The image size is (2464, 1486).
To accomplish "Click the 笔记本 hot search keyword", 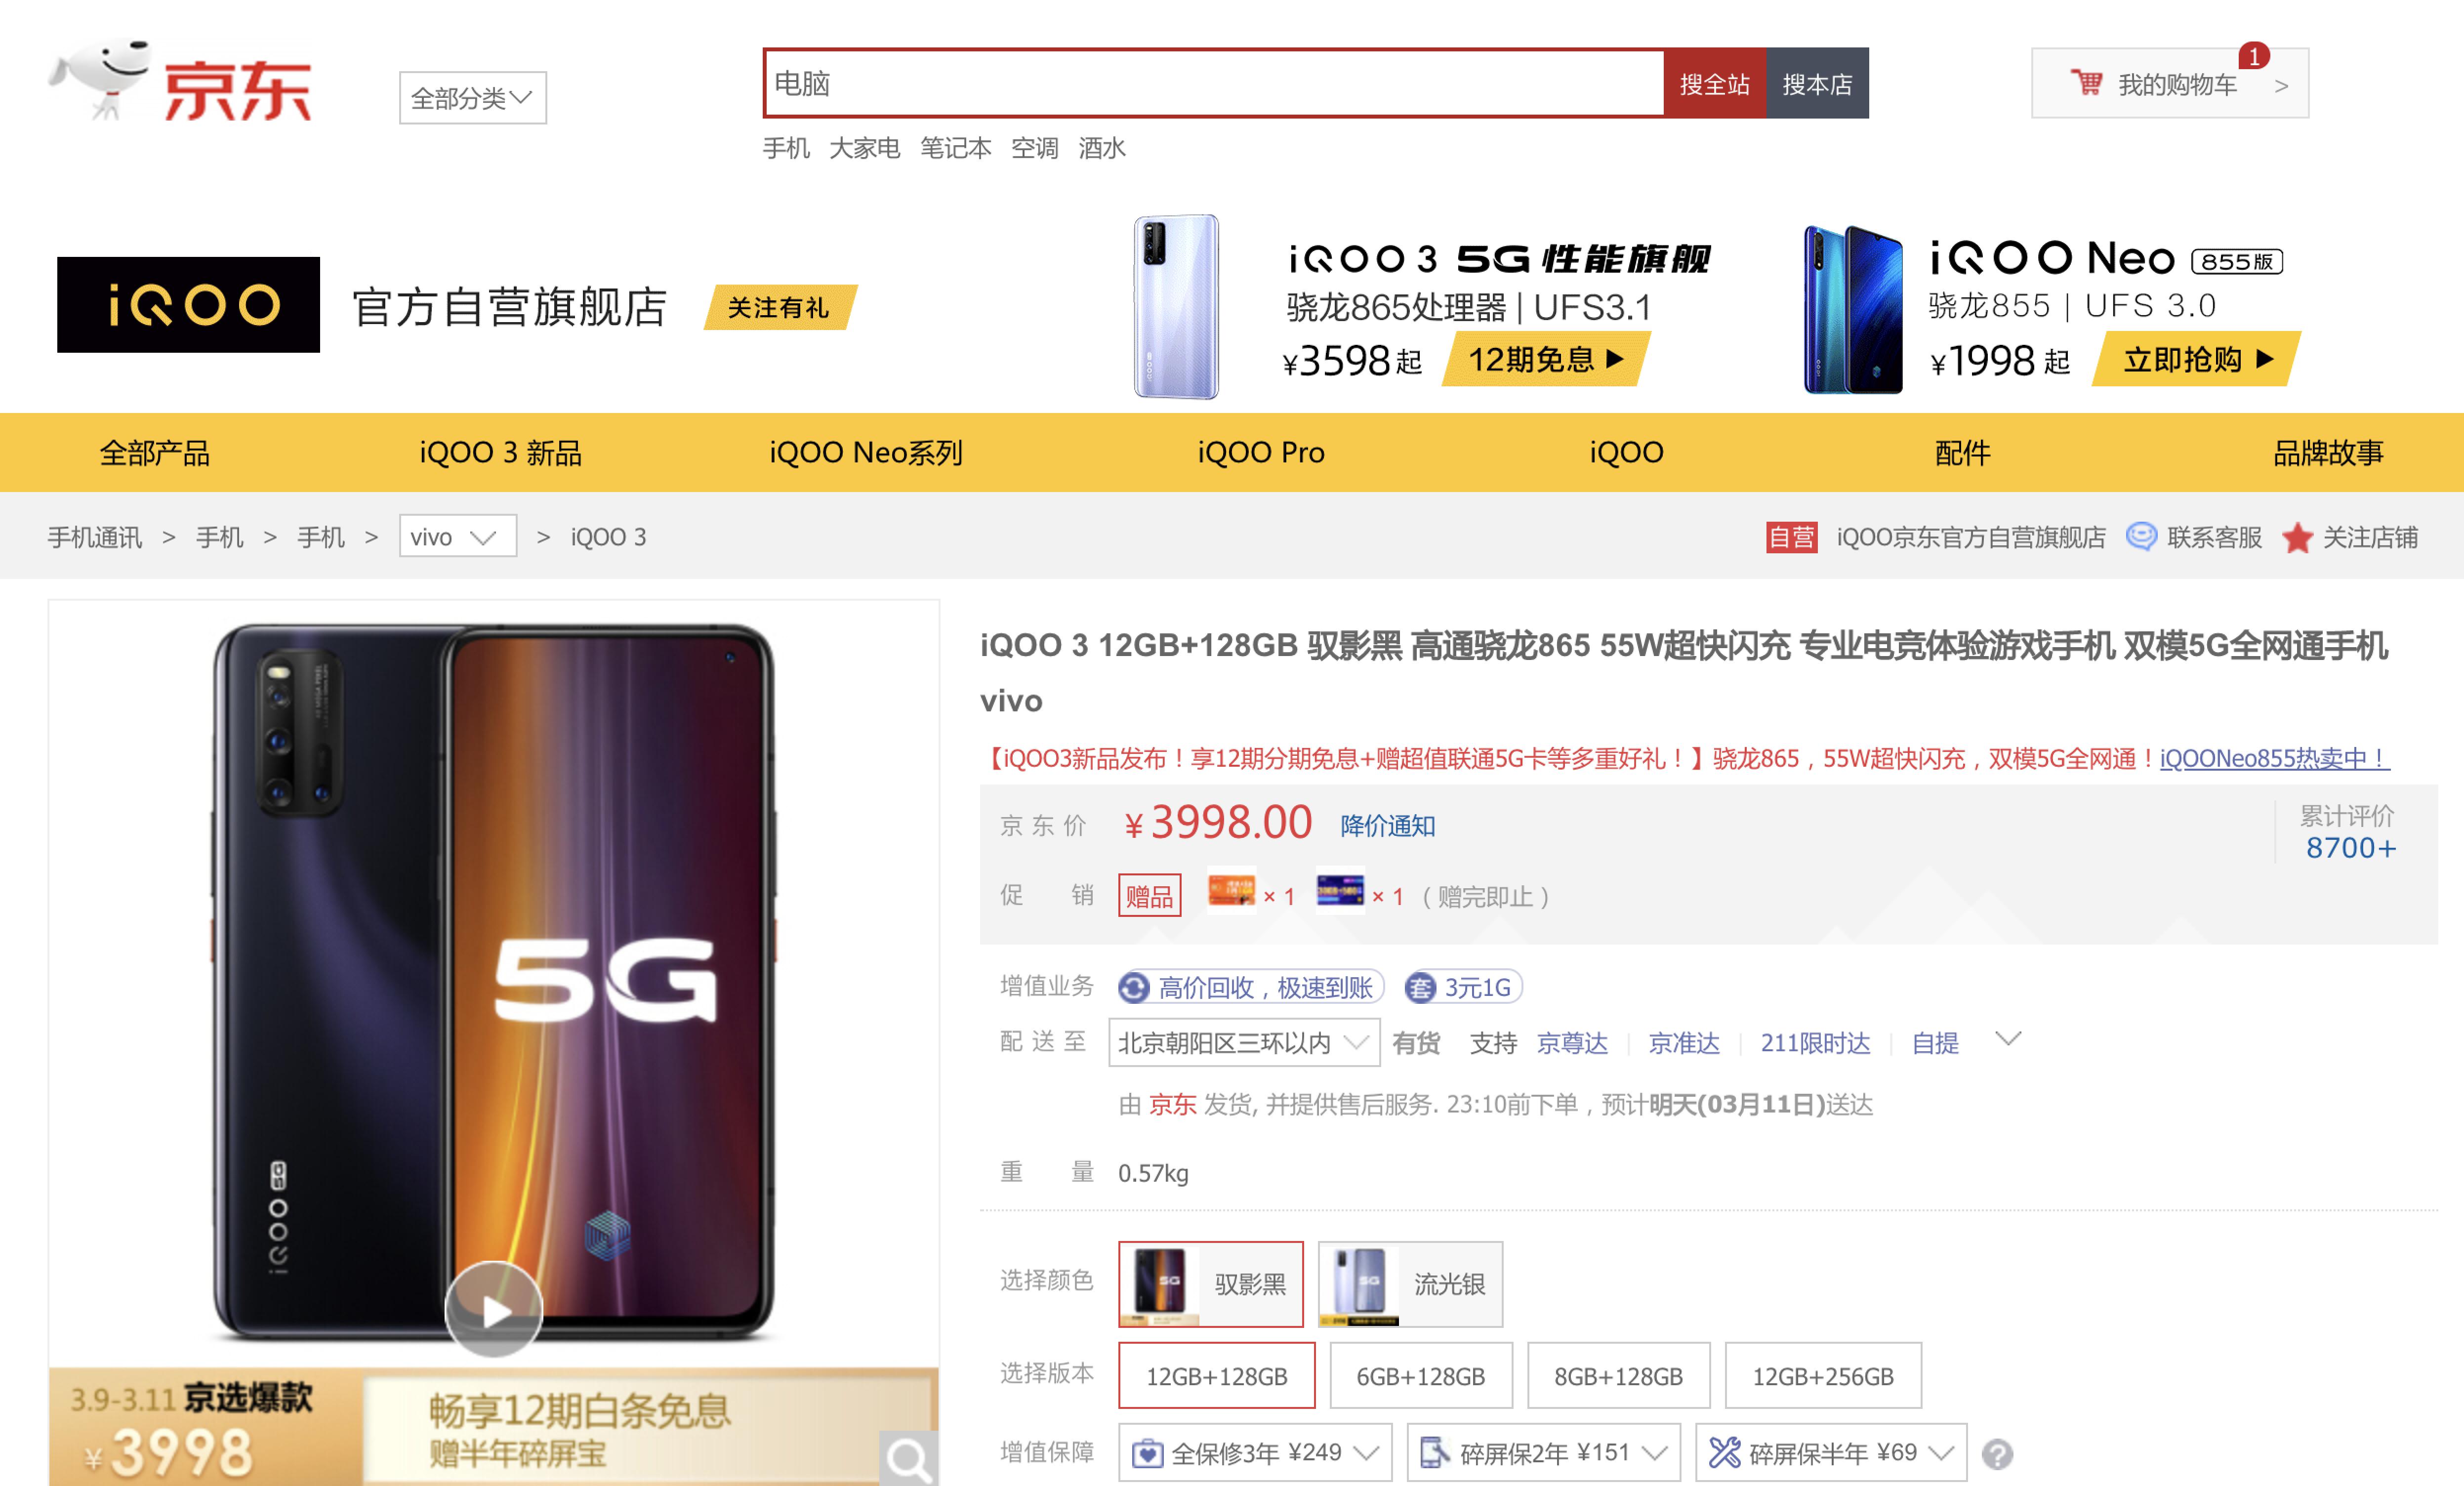I will click(x=956, y=148).
